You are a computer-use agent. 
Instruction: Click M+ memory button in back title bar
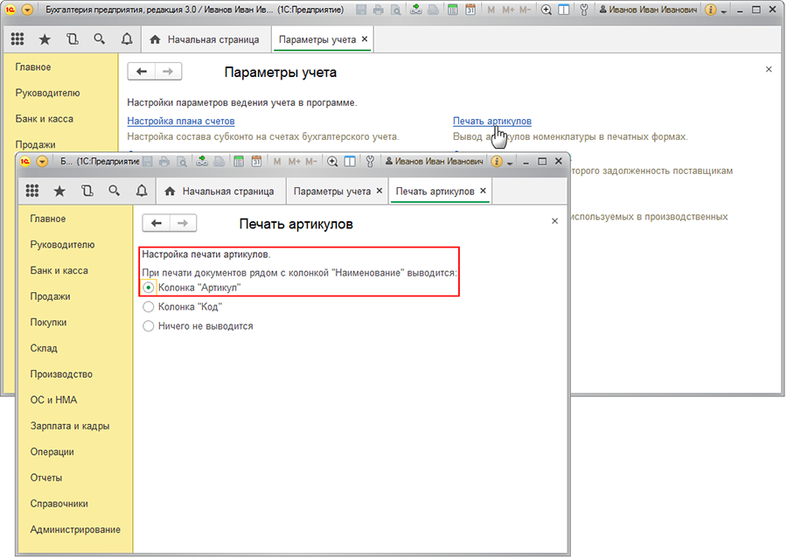[x=508, y=10]
